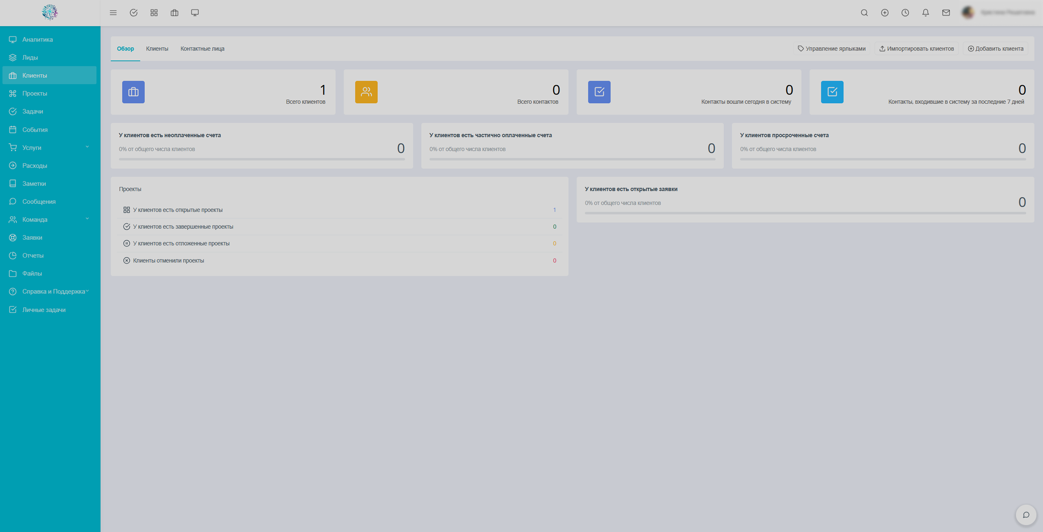Open the Контактные лица tab
This screenshot has width=1043, height=532.
point(202,49)
